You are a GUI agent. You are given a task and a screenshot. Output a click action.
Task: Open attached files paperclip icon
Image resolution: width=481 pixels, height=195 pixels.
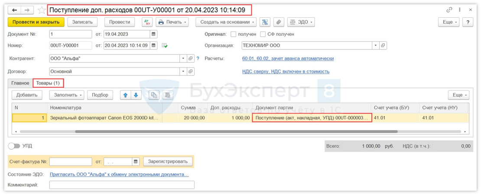(x=279, y=22)
